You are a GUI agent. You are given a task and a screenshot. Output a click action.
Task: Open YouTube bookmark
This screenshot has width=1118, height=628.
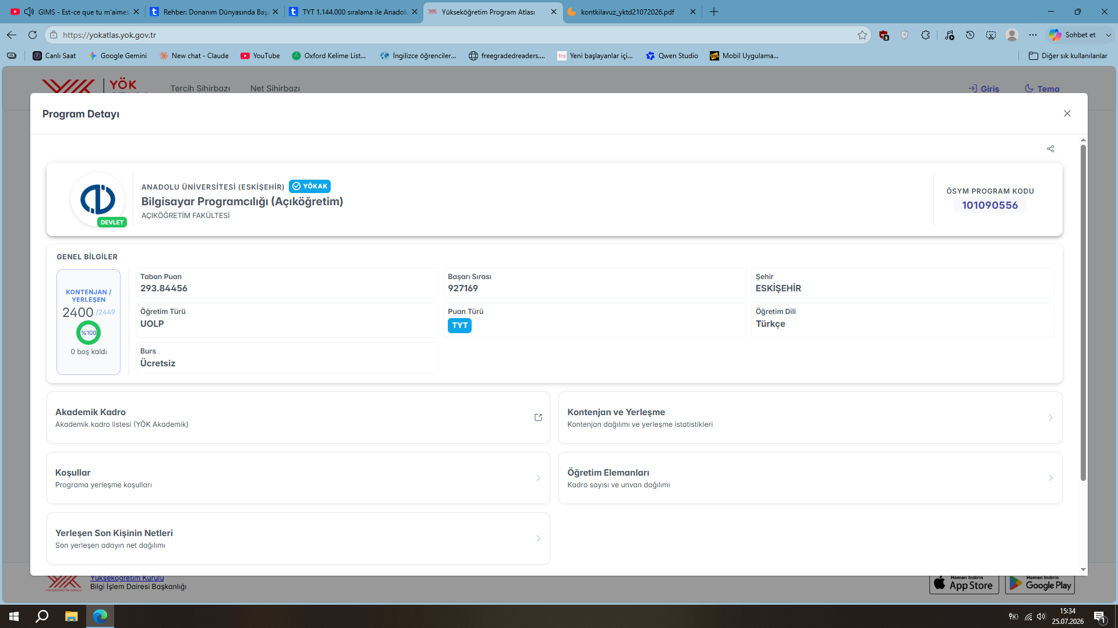pos(260,56)
